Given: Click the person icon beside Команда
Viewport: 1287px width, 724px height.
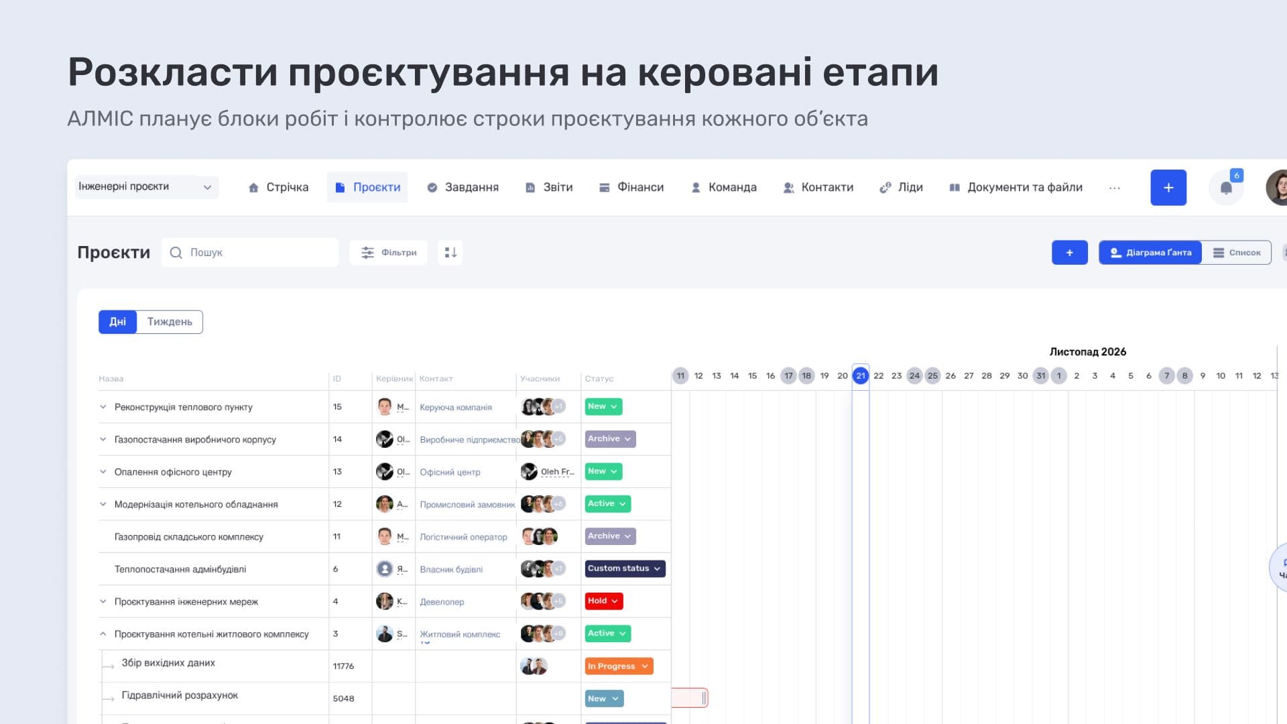Looking at the screenshot, I should point(696,188).
